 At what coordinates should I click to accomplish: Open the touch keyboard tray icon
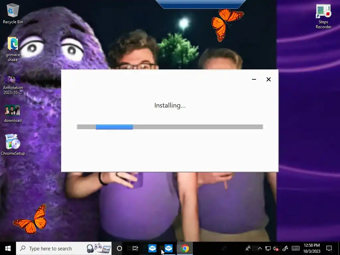[296, 248]
